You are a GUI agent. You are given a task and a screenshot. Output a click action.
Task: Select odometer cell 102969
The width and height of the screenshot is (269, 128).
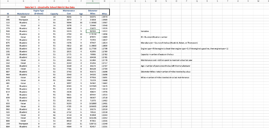click(93, 86)
